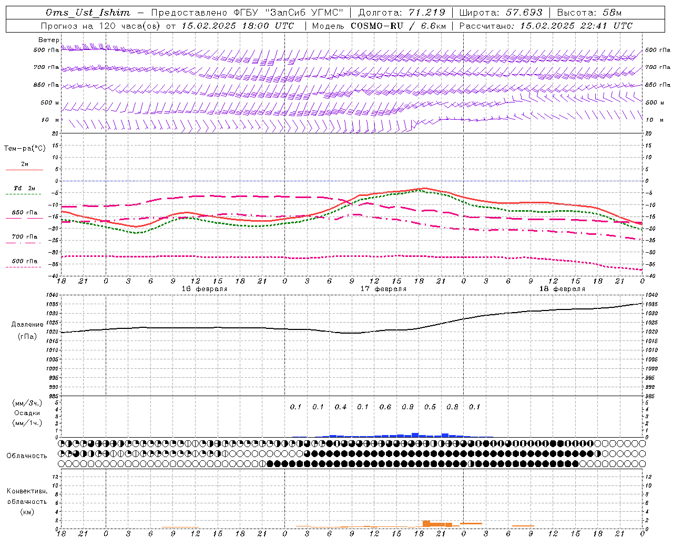Click the '(мм/3ч.)' unit label

pyautogui.click(x=27, y=403)
